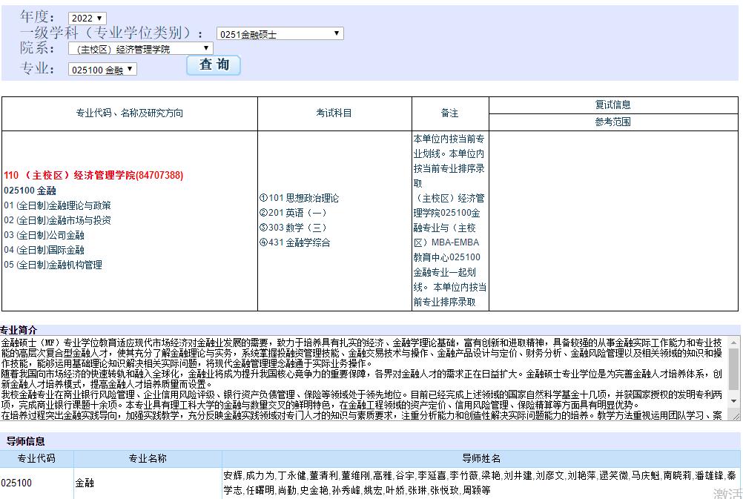
Task: Click the 备注 column header
Action: (x=448, y=113)
